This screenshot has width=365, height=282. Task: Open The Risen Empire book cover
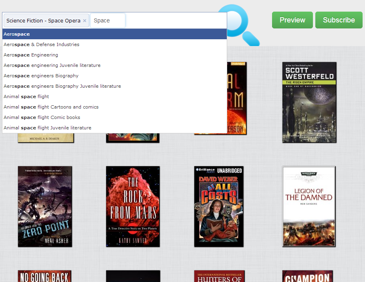[x=309, y=103]
